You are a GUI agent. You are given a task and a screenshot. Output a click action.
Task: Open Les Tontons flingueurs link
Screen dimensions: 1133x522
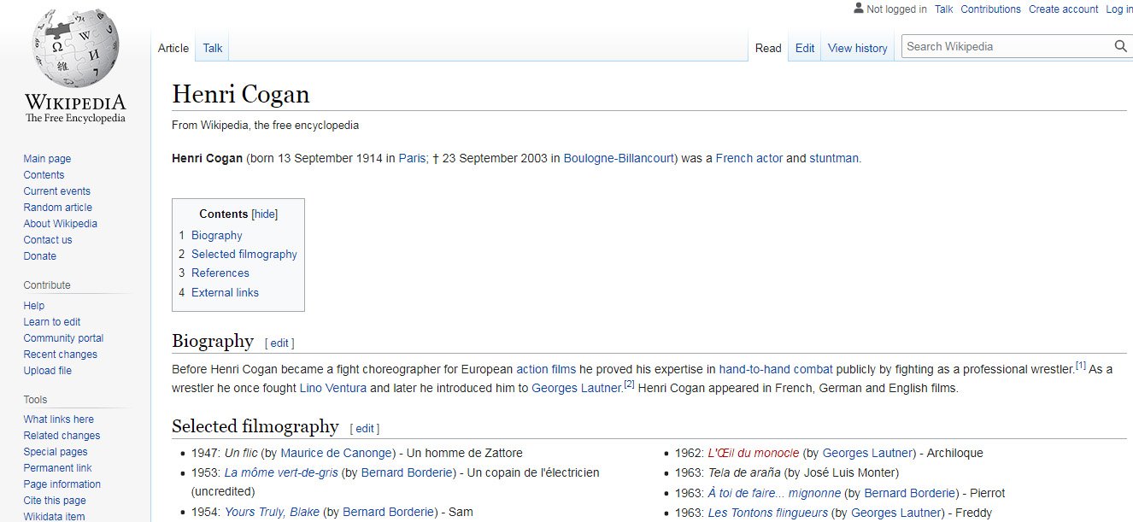point(768,513)
